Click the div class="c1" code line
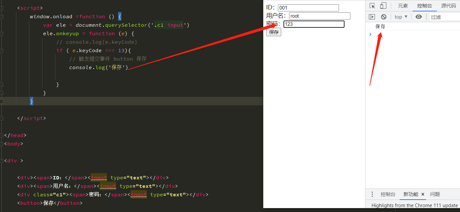 click(113, 195)
